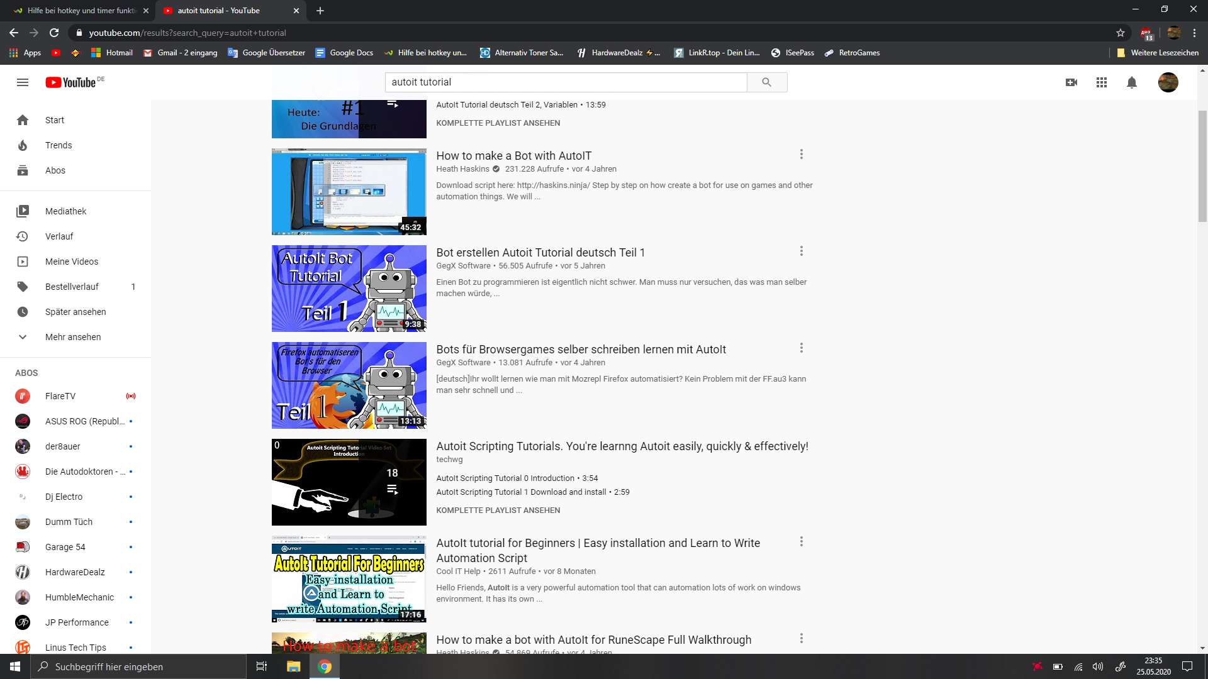Open the GegX Software channel link
This screenshot has height=679, width=1208.
coord(463,266)
